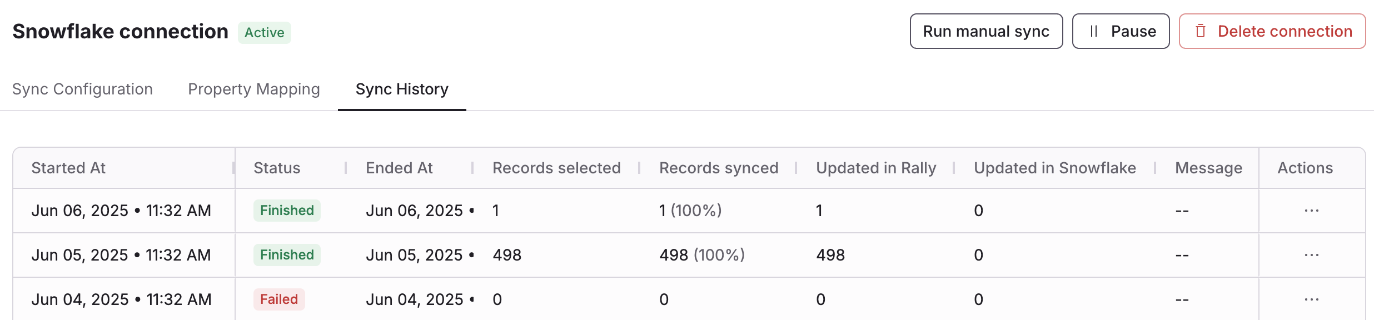Open actions menu for Jun 05 sync

[1311, 255]
